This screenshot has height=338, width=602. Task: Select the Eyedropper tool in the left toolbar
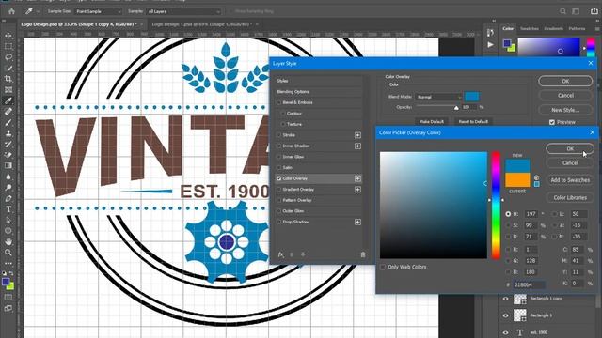(x=8, y=100)
